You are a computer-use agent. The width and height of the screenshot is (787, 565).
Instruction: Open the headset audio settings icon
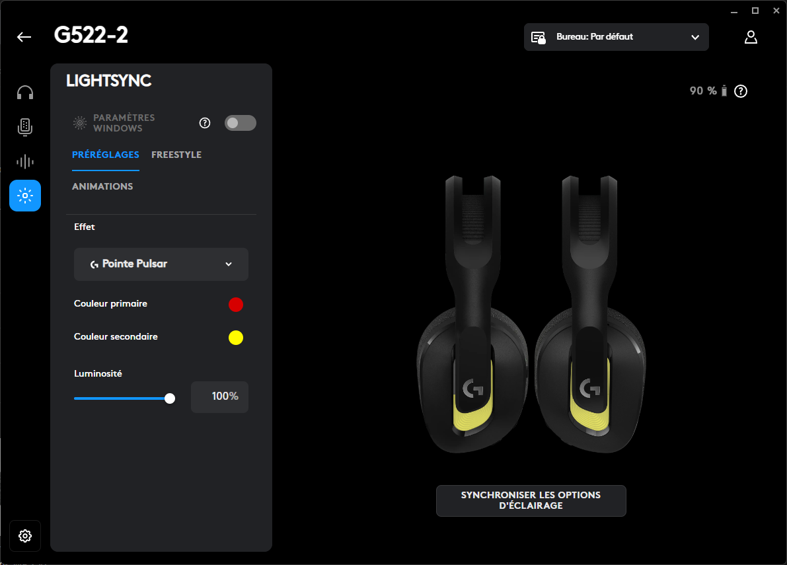pyautogui.click(x=25, y=93)
